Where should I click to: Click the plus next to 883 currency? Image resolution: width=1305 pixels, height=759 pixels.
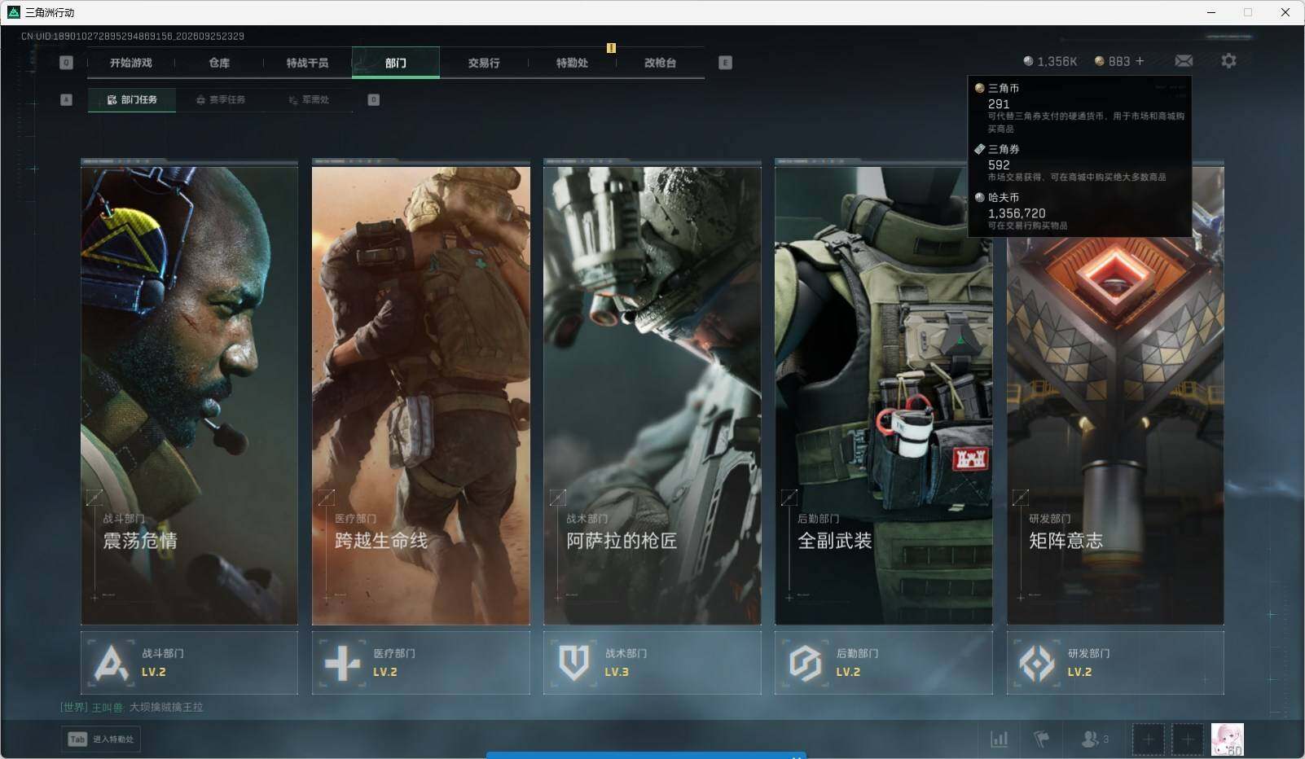point(1140,61)
